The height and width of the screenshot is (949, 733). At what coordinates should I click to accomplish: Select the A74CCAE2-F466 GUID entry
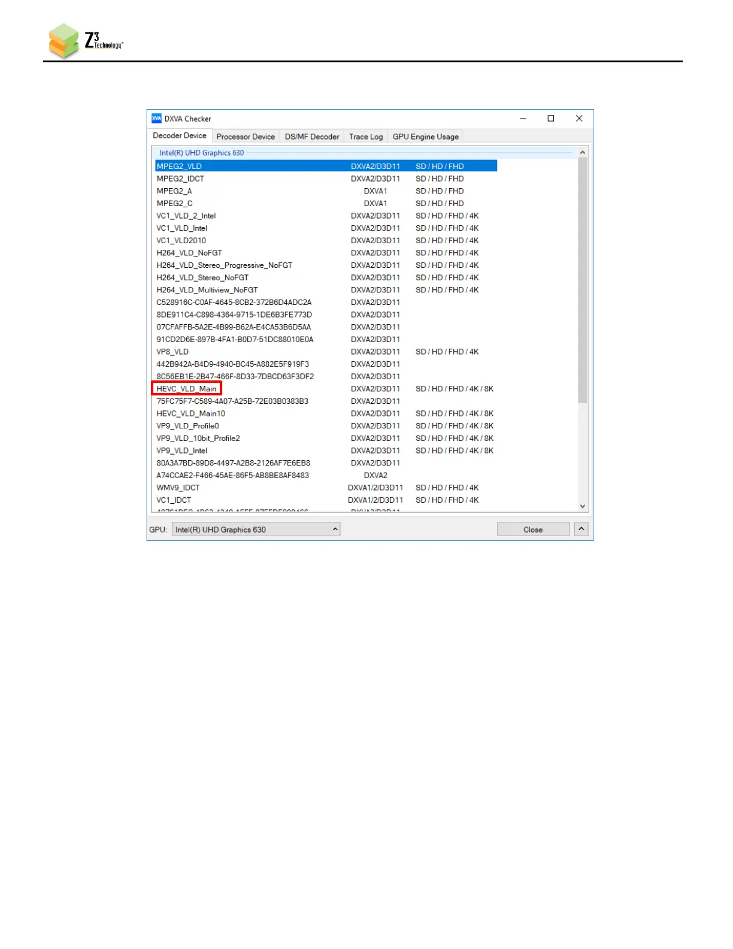(326, 476)
